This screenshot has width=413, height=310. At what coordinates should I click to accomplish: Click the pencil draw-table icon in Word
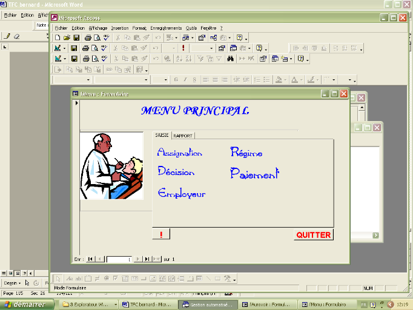7,36
